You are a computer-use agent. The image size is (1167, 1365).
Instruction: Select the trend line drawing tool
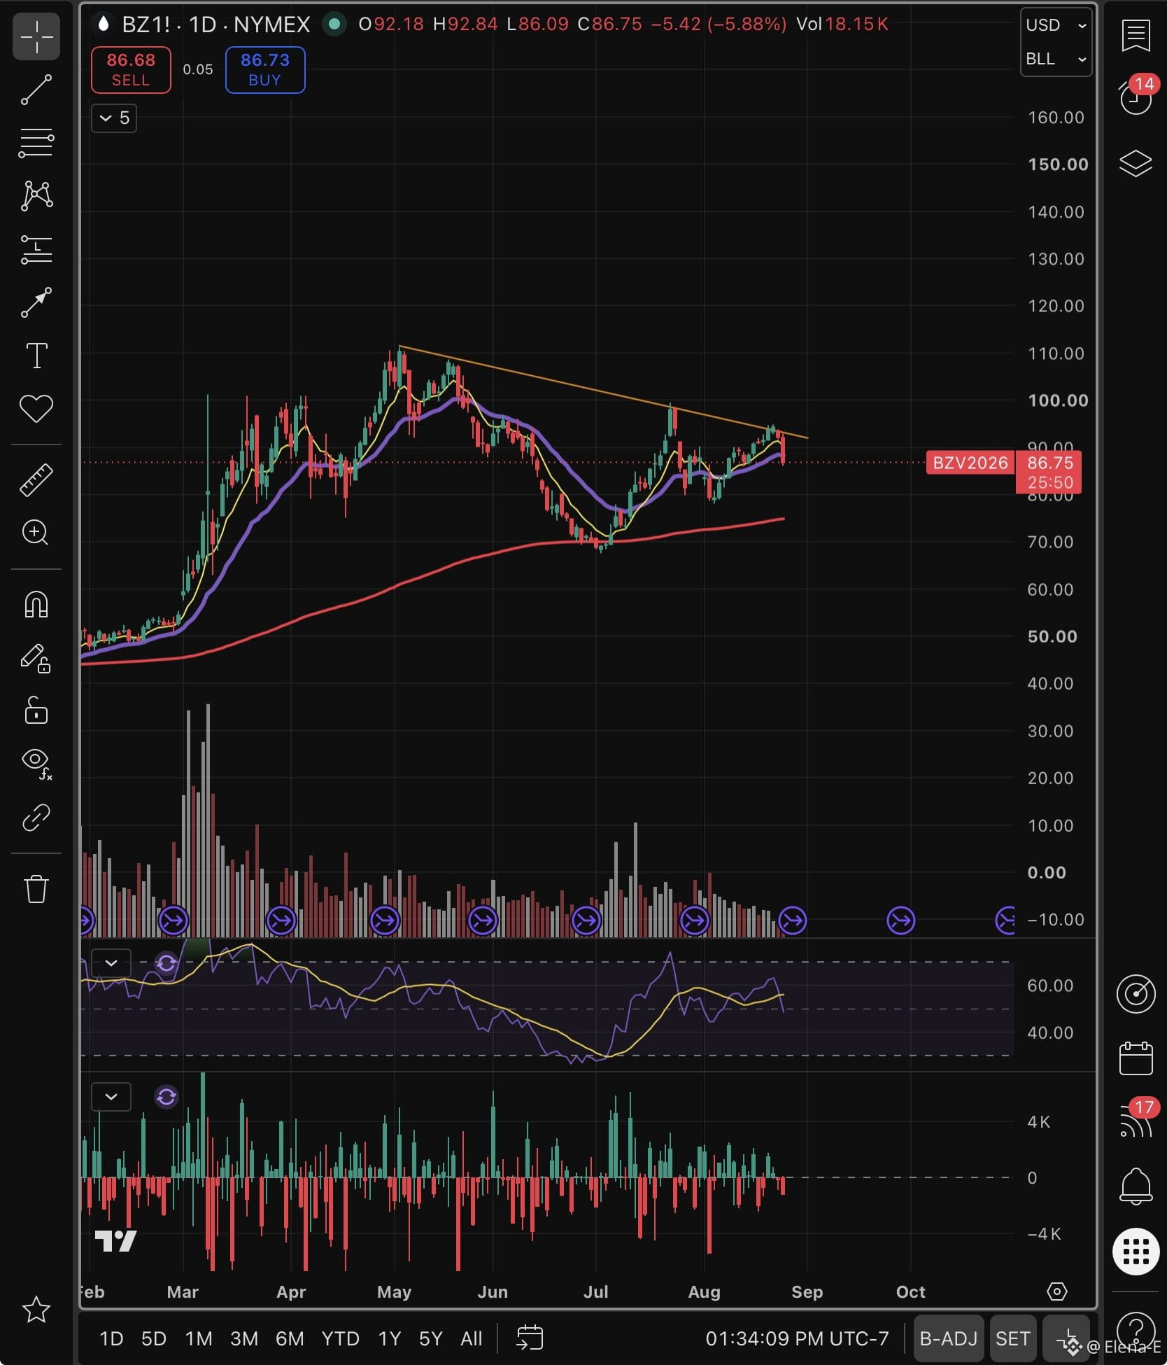[x=36, y=90]
